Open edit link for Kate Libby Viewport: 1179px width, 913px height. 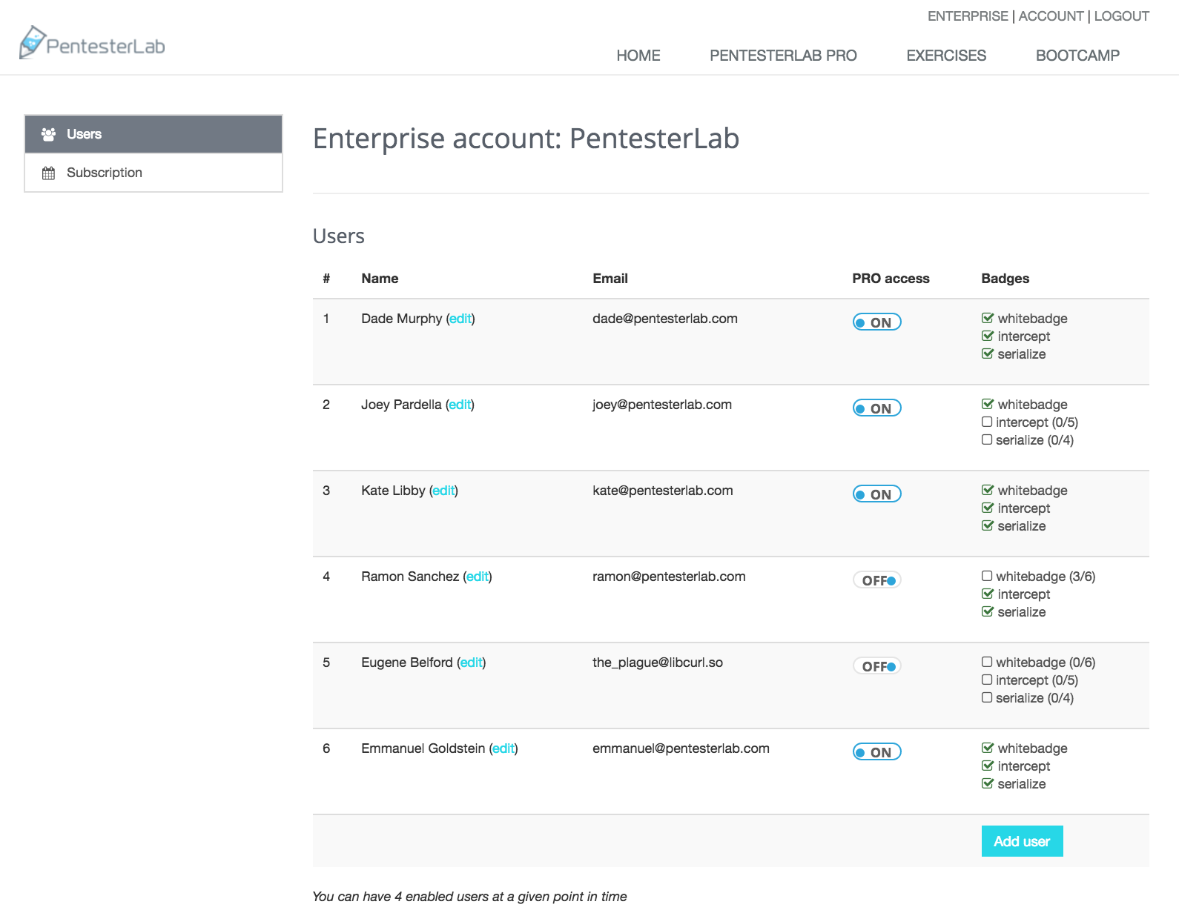443,491
